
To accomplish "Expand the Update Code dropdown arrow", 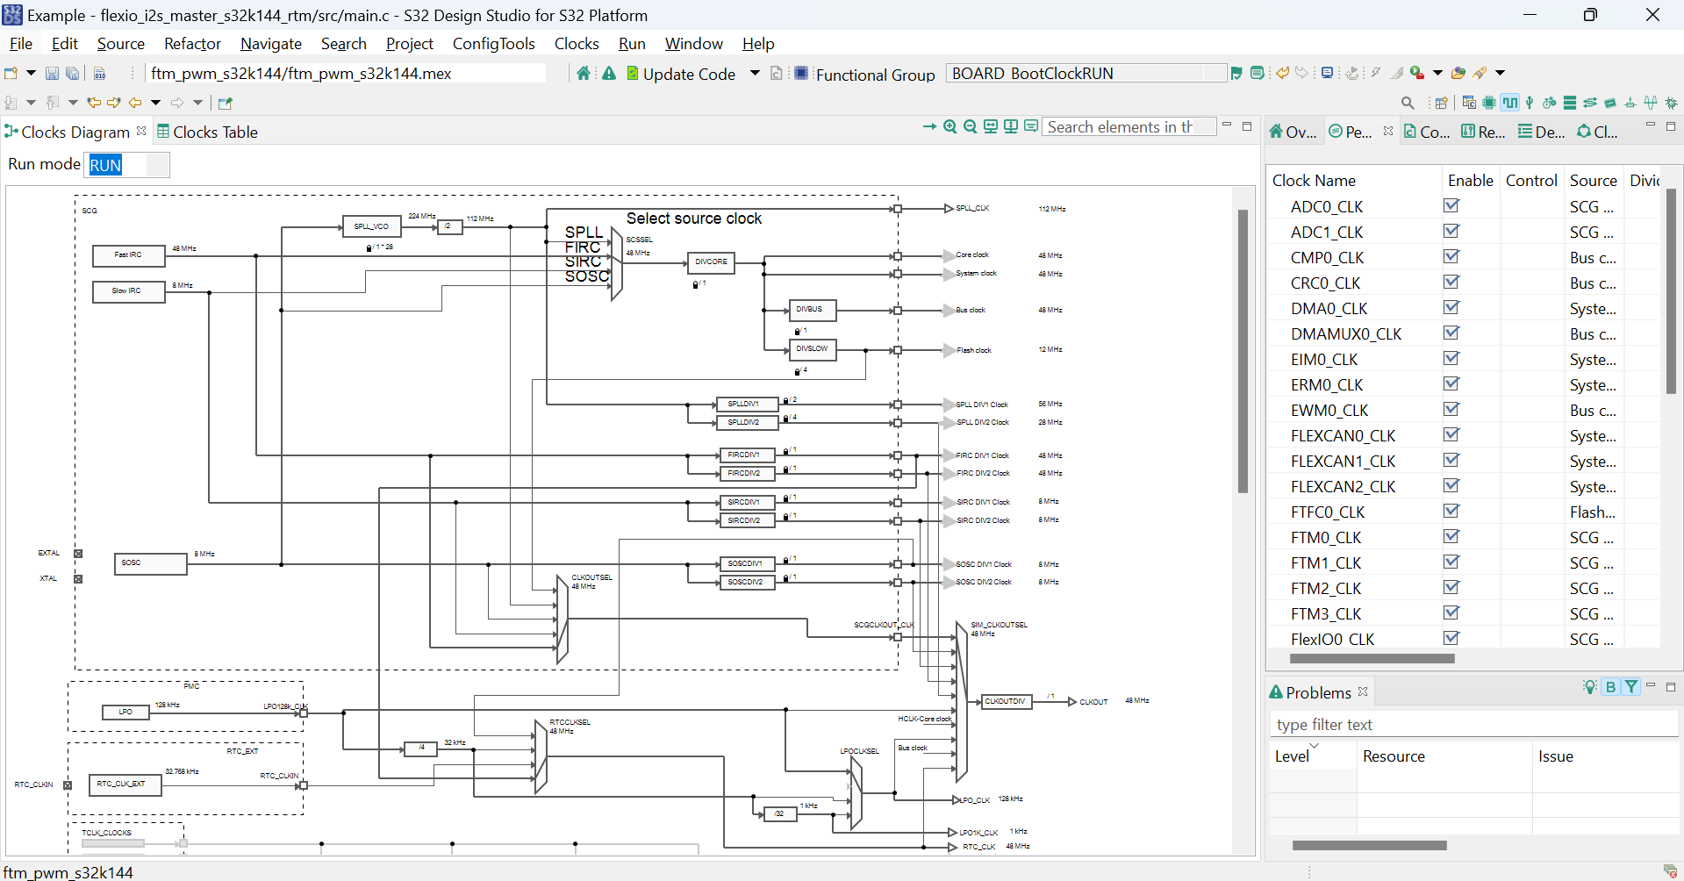I will point(754,74).
